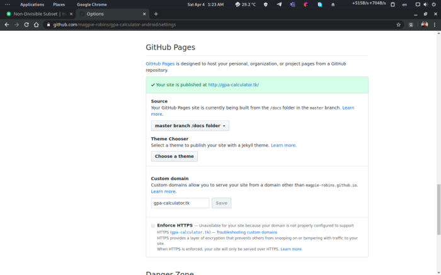The image size is (441, 275).
Task: Visit the published site http://gpa-calculator.tk/ link
Action: (234, 85)
